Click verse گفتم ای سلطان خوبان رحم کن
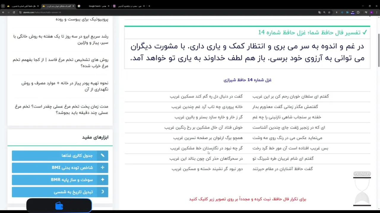380x213 pixels. [291, 96]
